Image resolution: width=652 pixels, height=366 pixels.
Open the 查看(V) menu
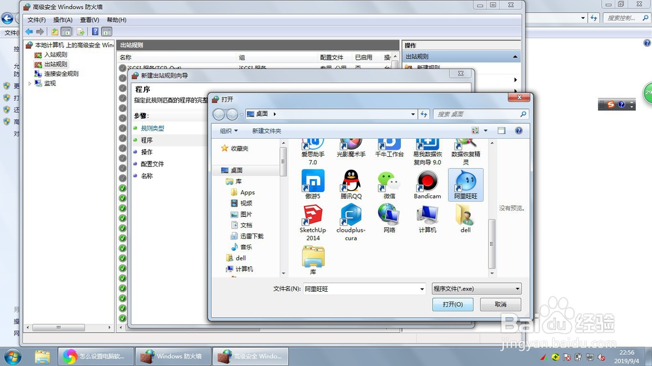pyautogui.click(x=89, y=20)
